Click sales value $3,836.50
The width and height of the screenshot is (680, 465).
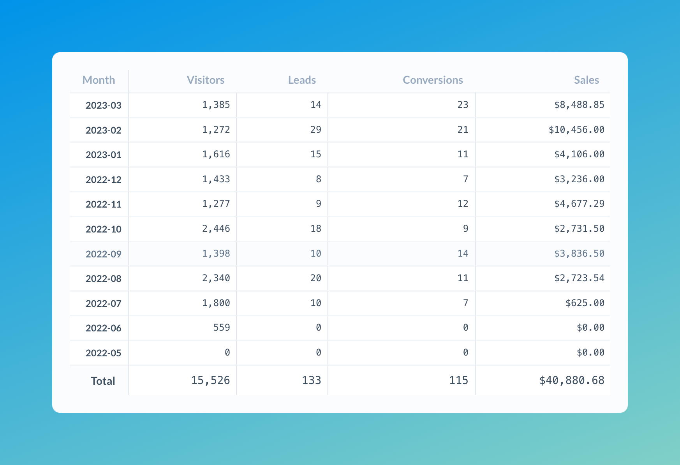tap(580, 254)
